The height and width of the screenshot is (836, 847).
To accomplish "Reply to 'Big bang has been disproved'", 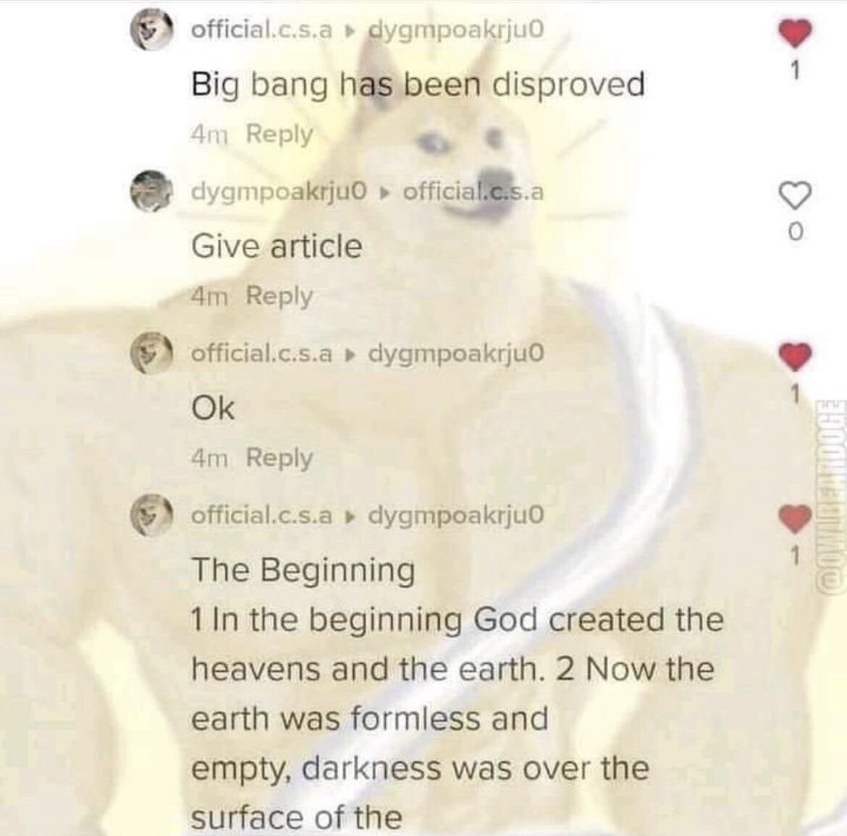I will click(279, 134).
